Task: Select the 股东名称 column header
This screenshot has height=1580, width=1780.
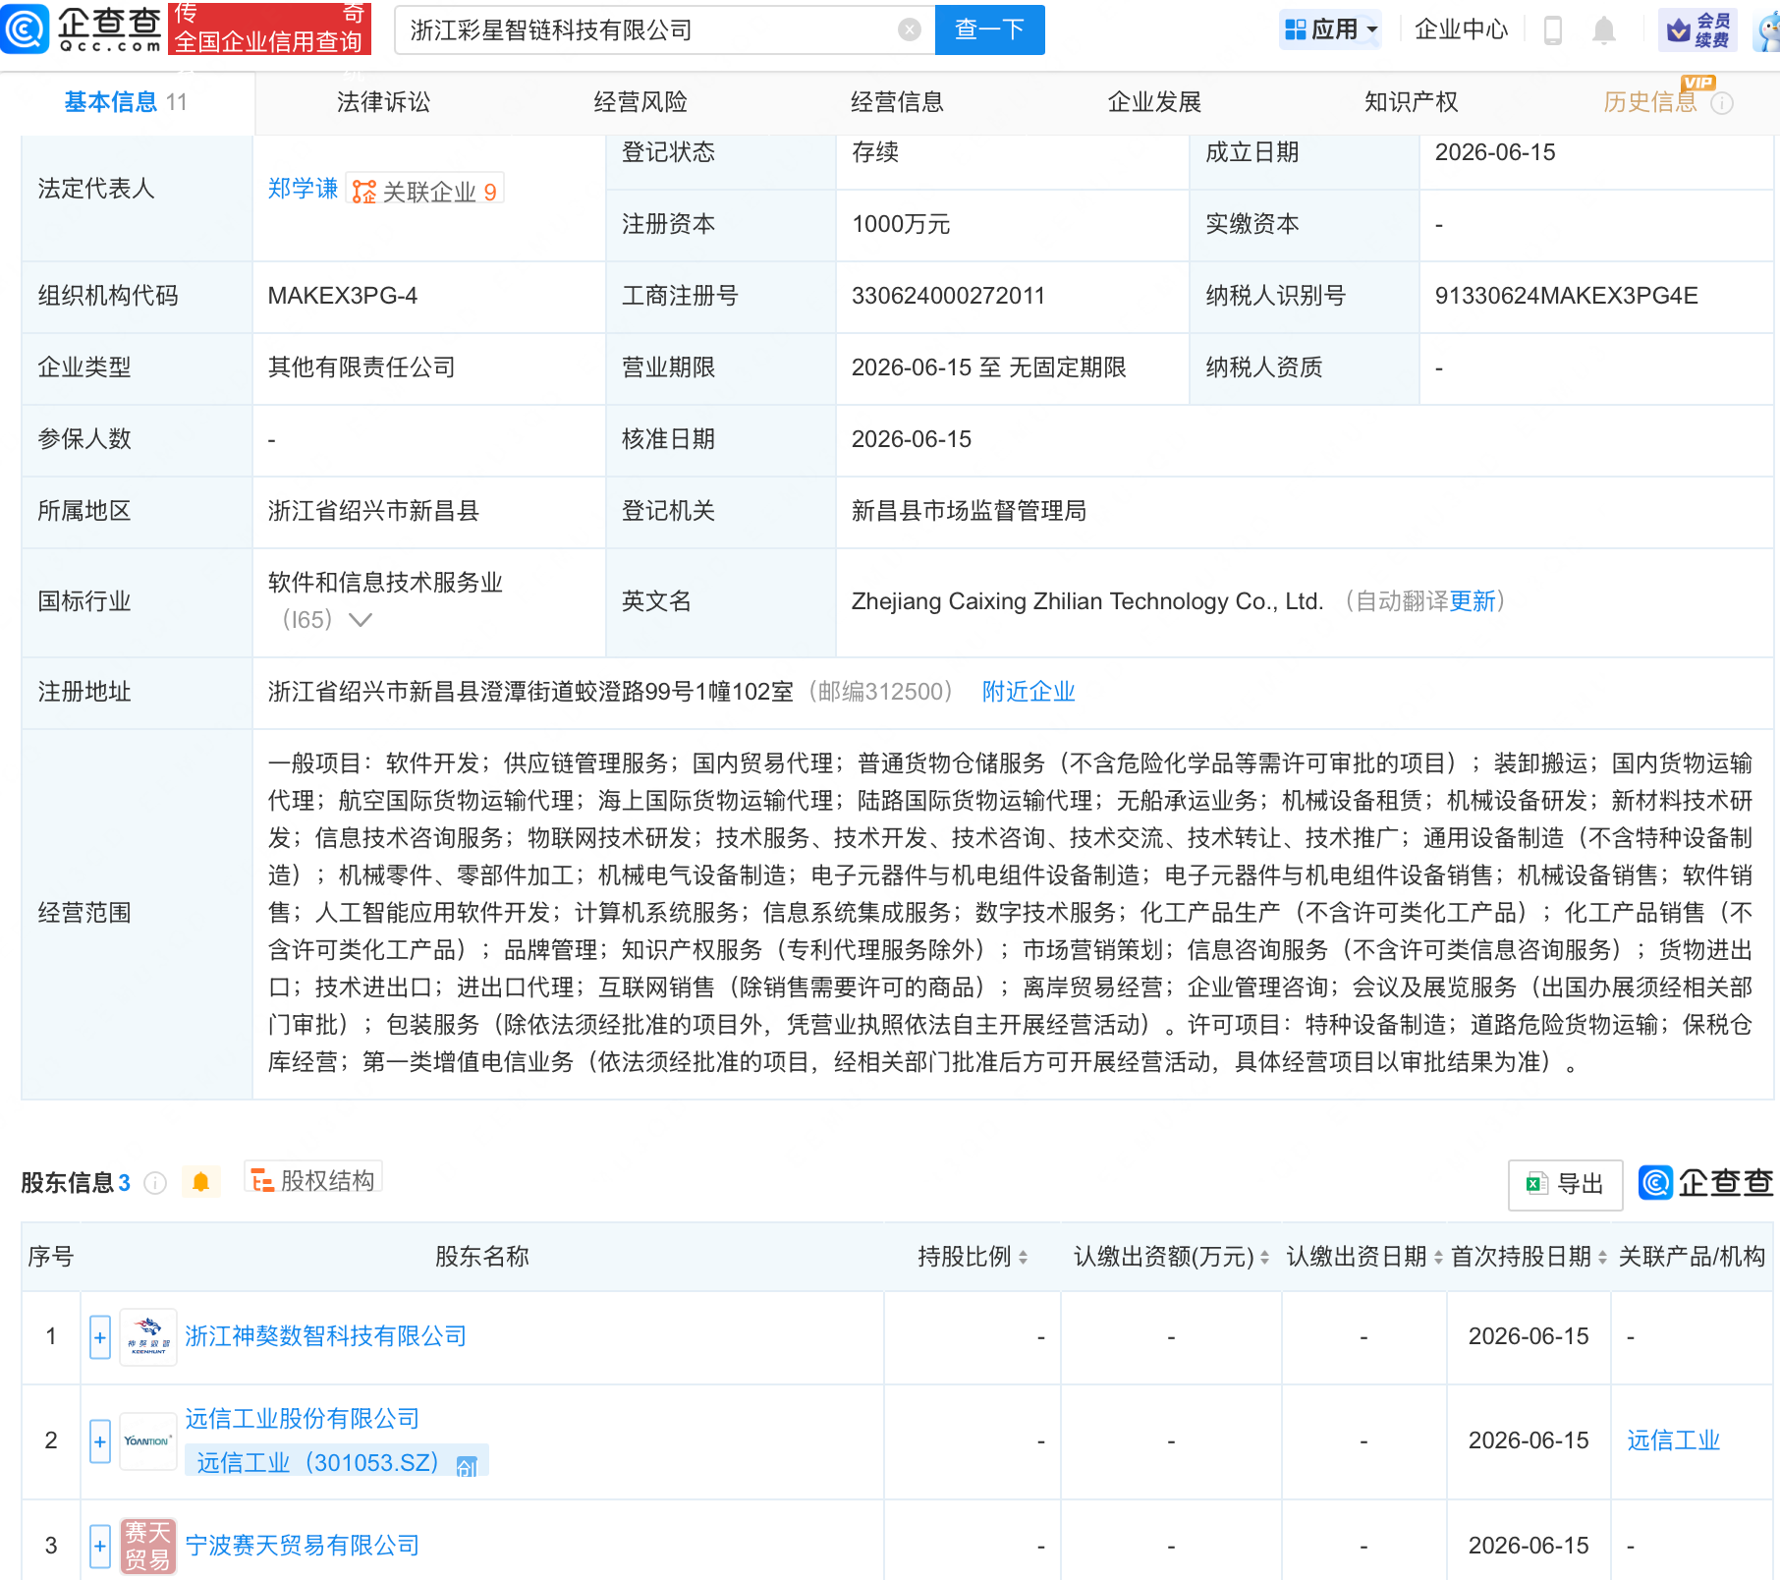Action: coord(481,1257)
